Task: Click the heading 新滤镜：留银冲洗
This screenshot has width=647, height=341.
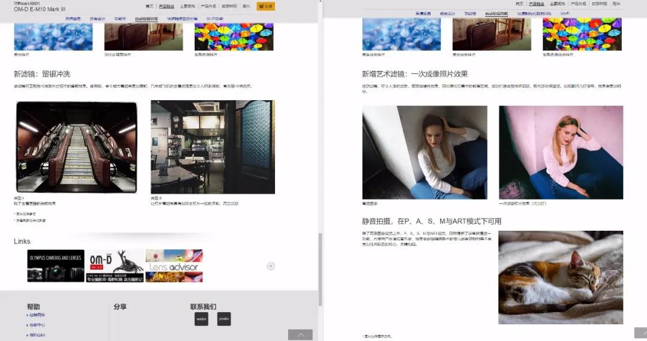Action: pos(42,74)
